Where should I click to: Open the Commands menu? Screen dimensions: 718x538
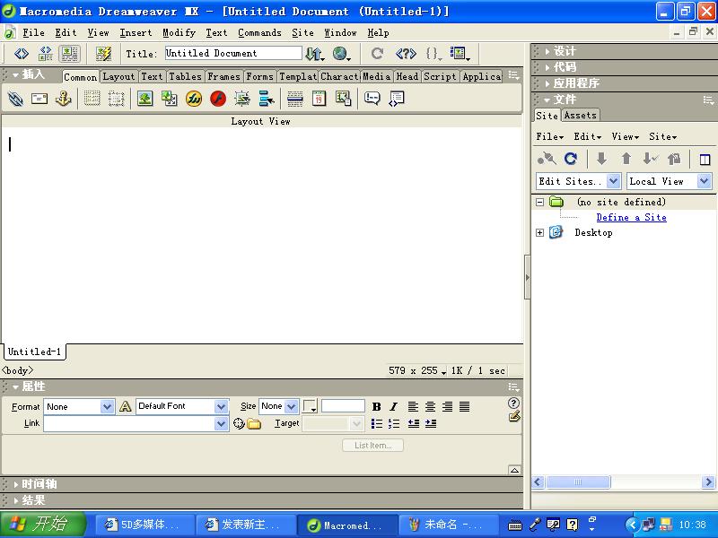click(259, 32)
